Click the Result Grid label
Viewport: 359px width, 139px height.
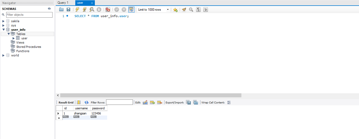tap(66, 102)
